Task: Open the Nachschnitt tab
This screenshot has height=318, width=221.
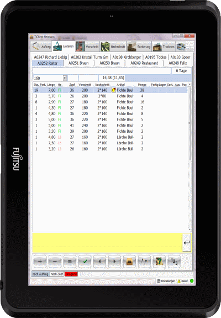Action: tap(113, 46)
